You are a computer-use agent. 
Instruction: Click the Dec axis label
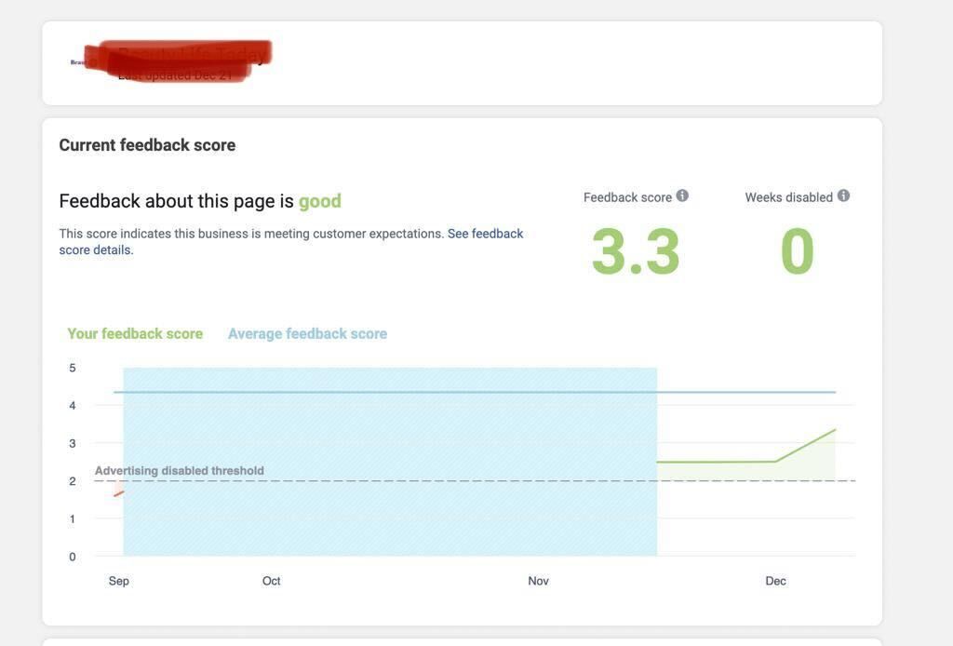775,581
